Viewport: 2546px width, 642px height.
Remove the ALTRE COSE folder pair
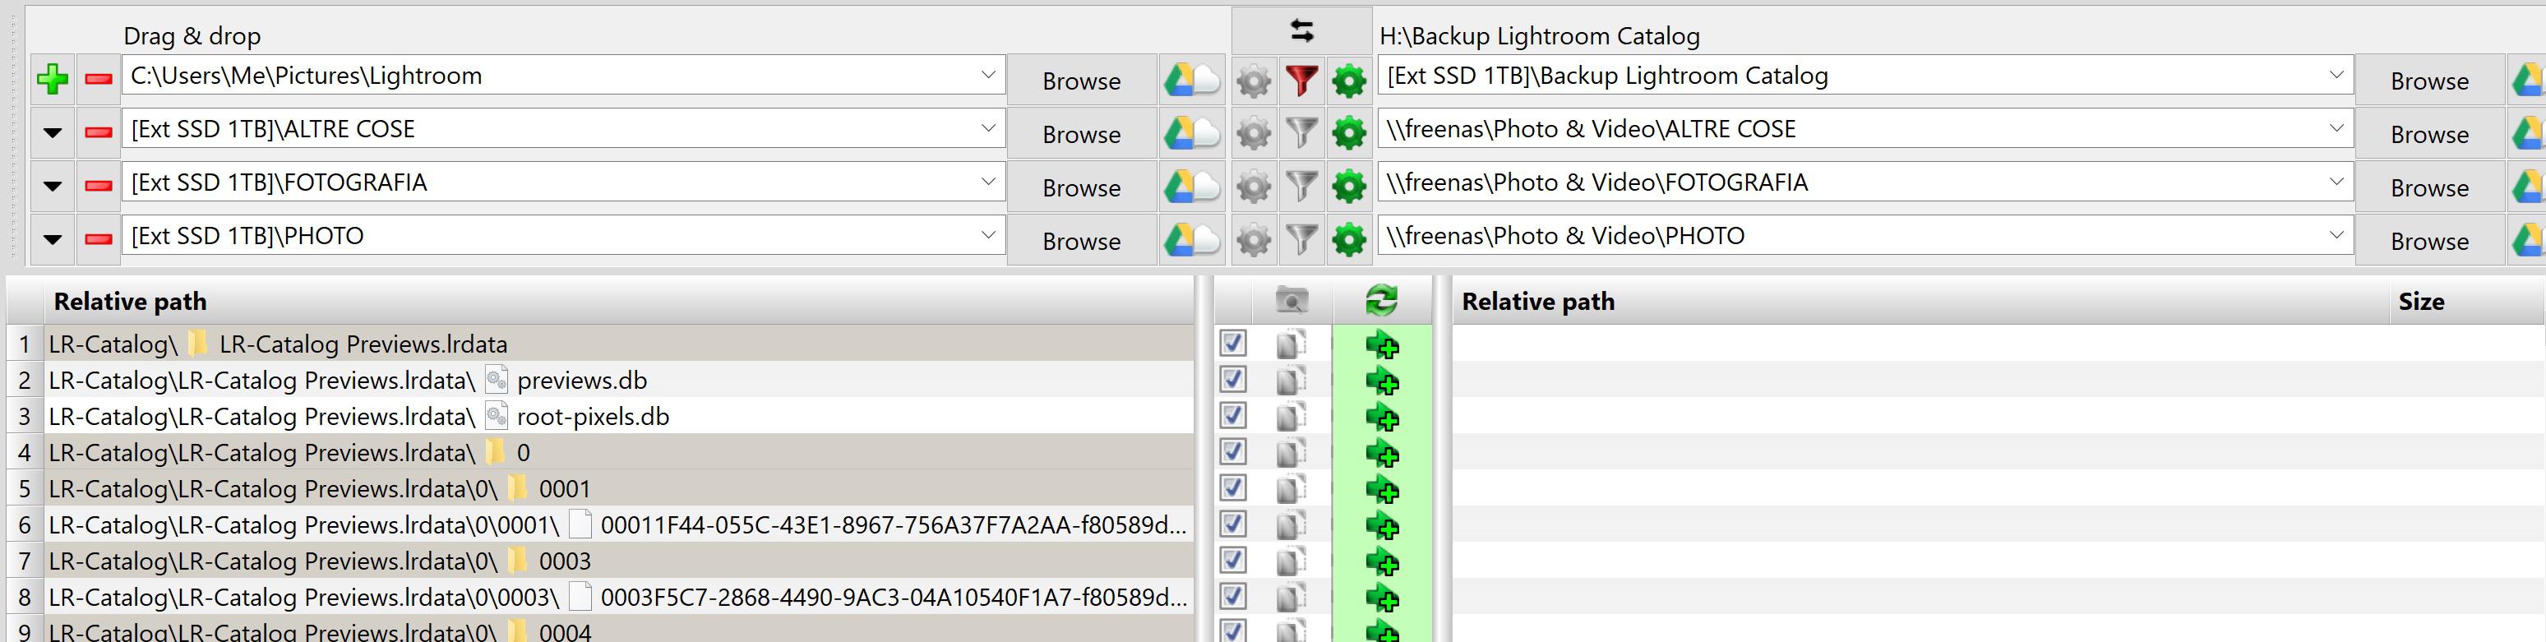[x=99, y=132]
